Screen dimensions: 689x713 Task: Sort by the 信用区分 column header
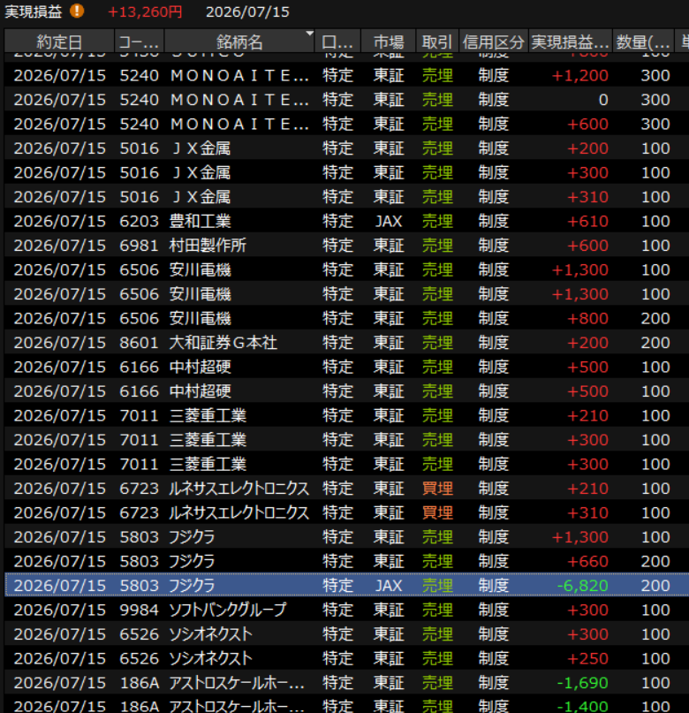coord(494,42)
